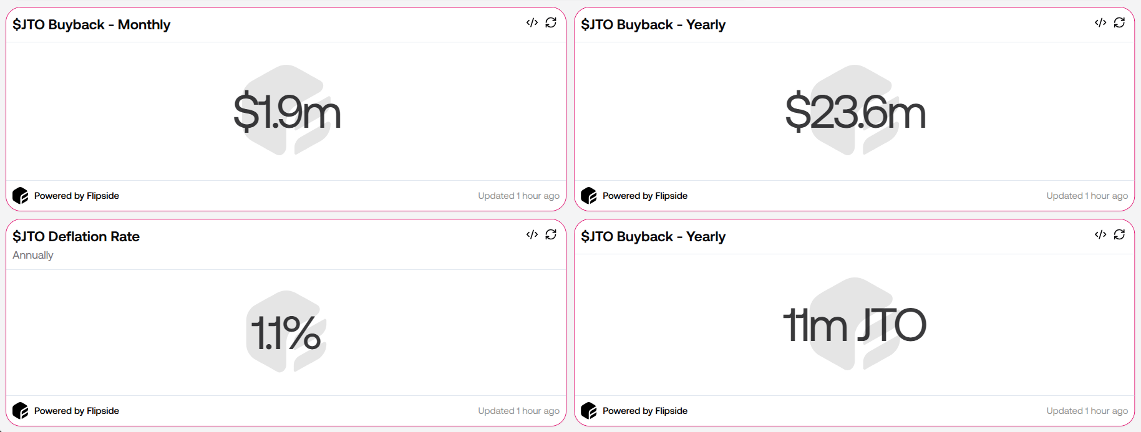Click the $23.6m metric value
The height and width of the screenshot is (432, 1141).
[855, 112]
